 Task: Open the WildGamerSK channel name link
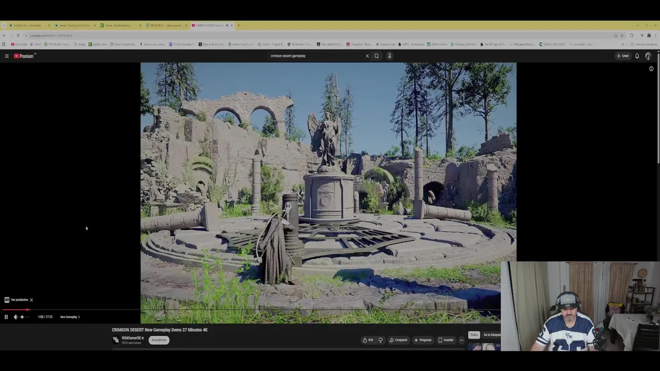(x=131, y=338)
